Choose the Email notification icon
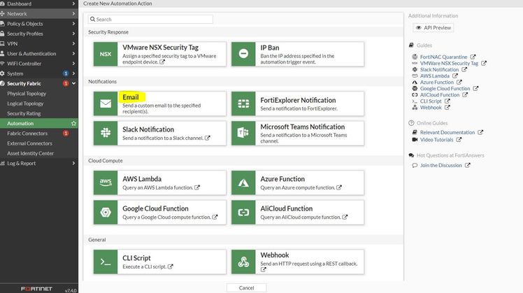 (106, 103)
